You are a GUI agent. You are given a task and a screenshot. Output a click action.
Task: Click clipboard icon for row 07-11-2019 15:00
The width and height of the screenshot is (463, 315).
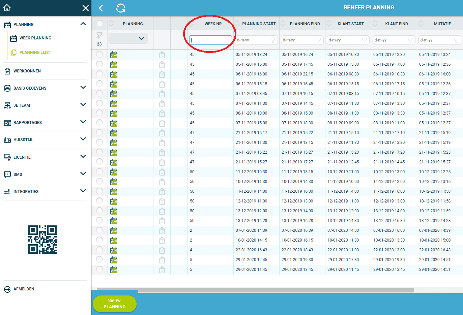click(x=162, y=123)
